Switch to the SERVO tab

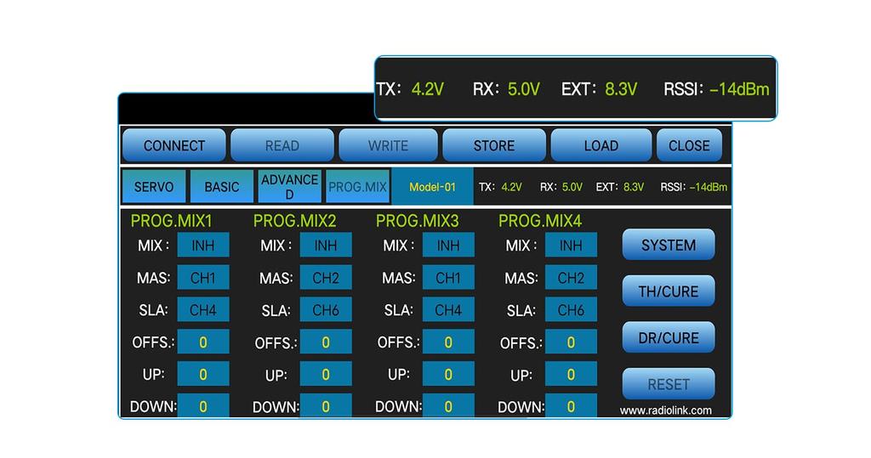[154, 187]
